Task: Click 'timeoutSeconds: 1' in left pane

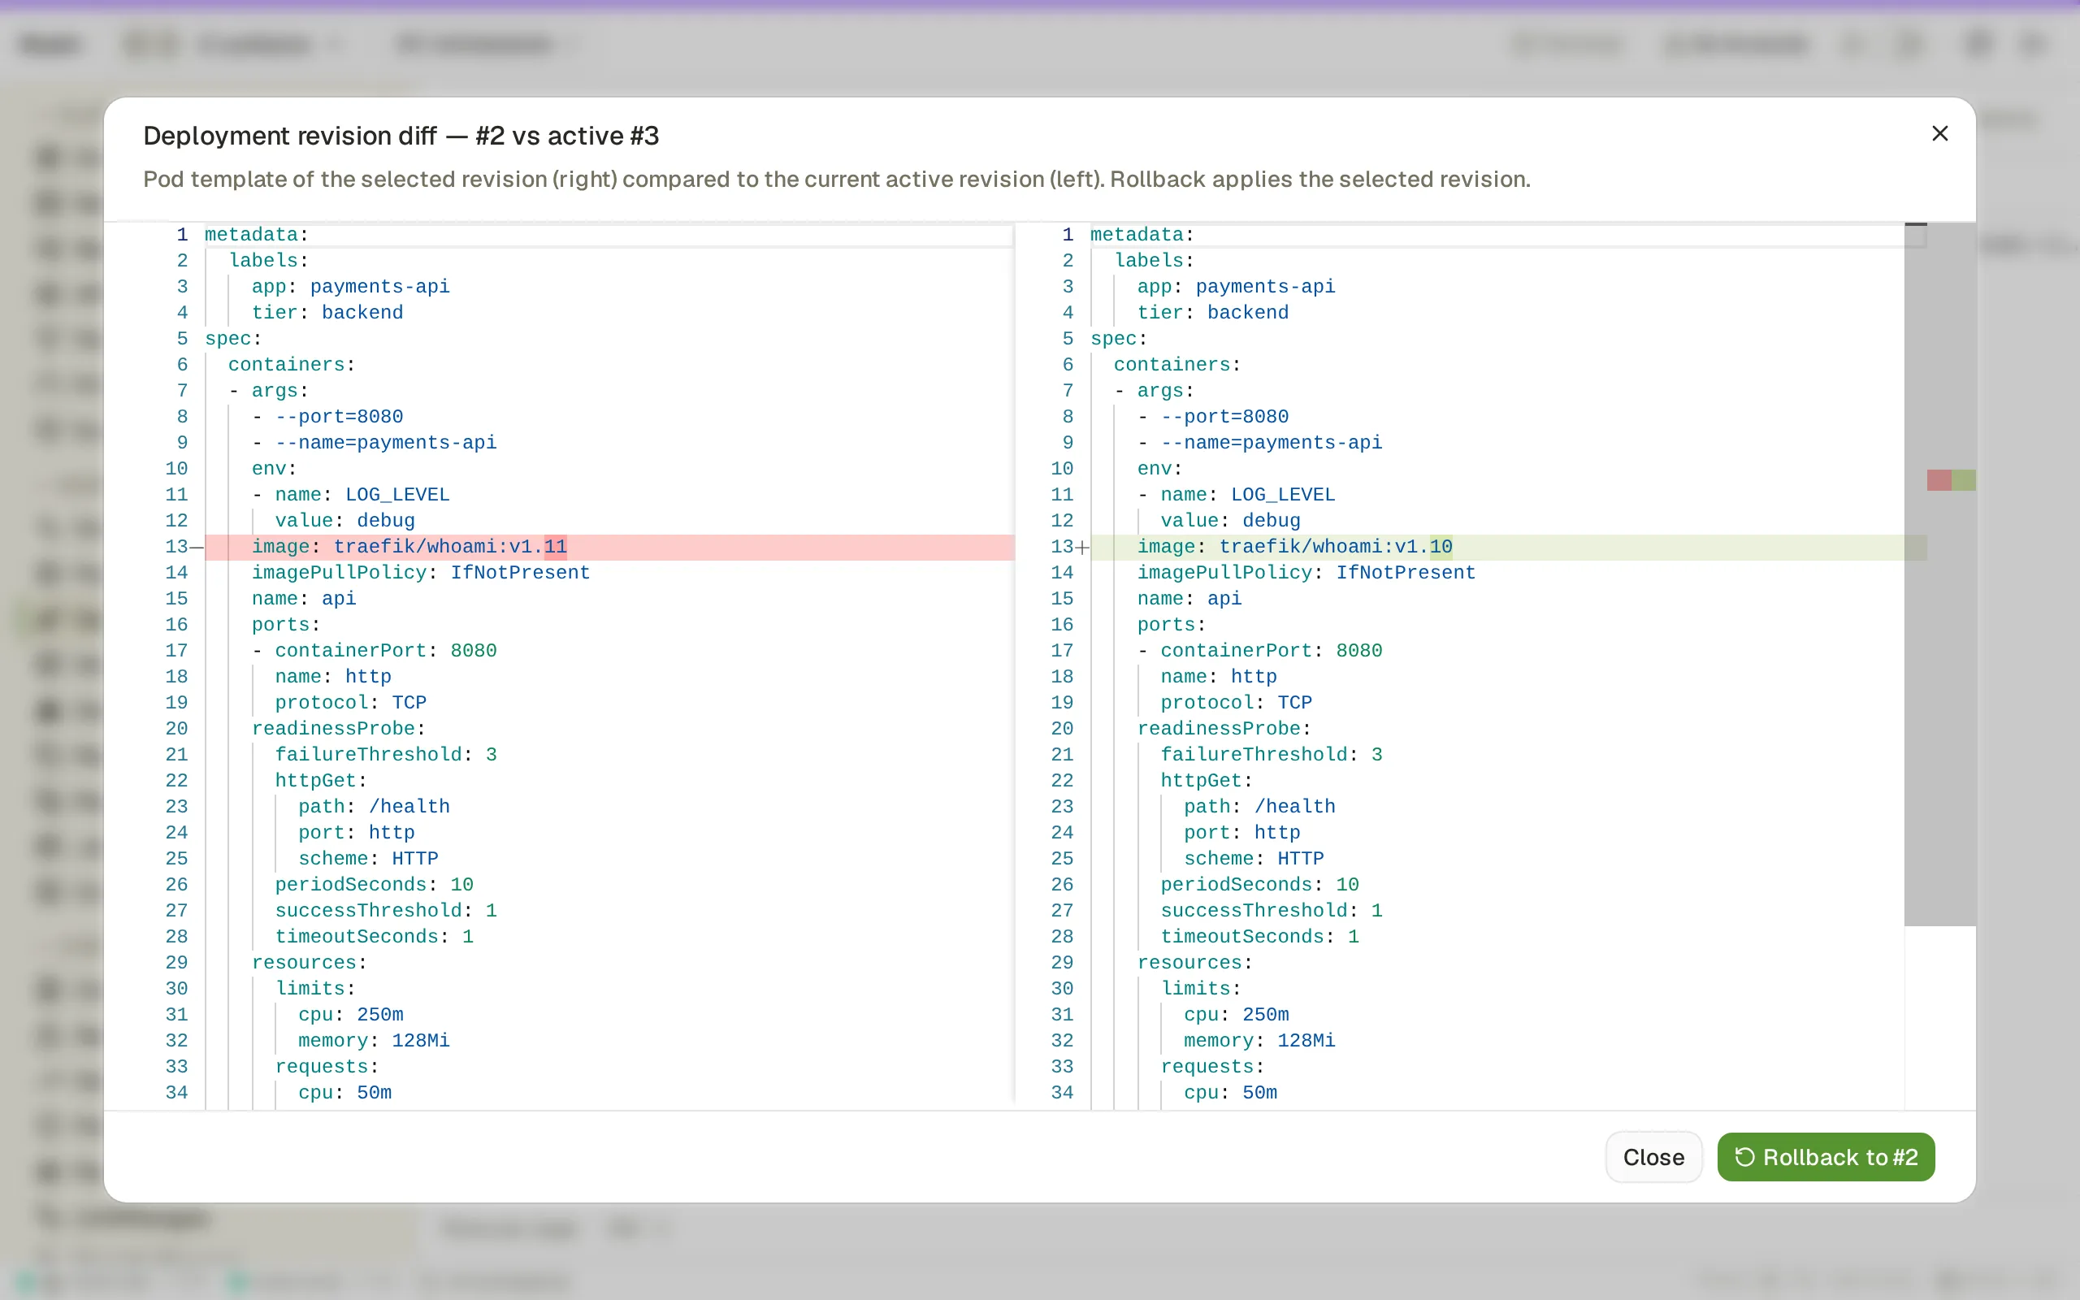Action: click(374, 936)
